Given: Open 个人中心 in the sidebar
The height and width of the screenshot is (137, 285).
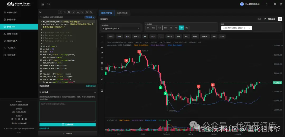Looking at the screenshot, I should 19,48.
